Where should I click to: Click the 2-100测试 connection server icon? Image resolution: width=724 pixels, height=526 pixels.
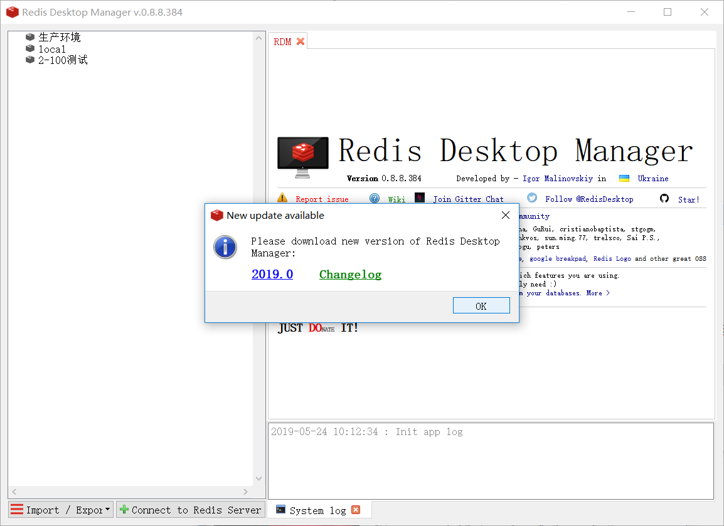30,60
